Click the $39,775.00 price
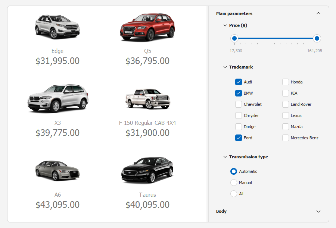The width and height of the screenshot is (336, 228). [x=57, y=133]
